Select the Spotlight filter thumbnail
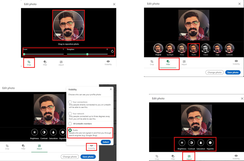 coord(170,49)
